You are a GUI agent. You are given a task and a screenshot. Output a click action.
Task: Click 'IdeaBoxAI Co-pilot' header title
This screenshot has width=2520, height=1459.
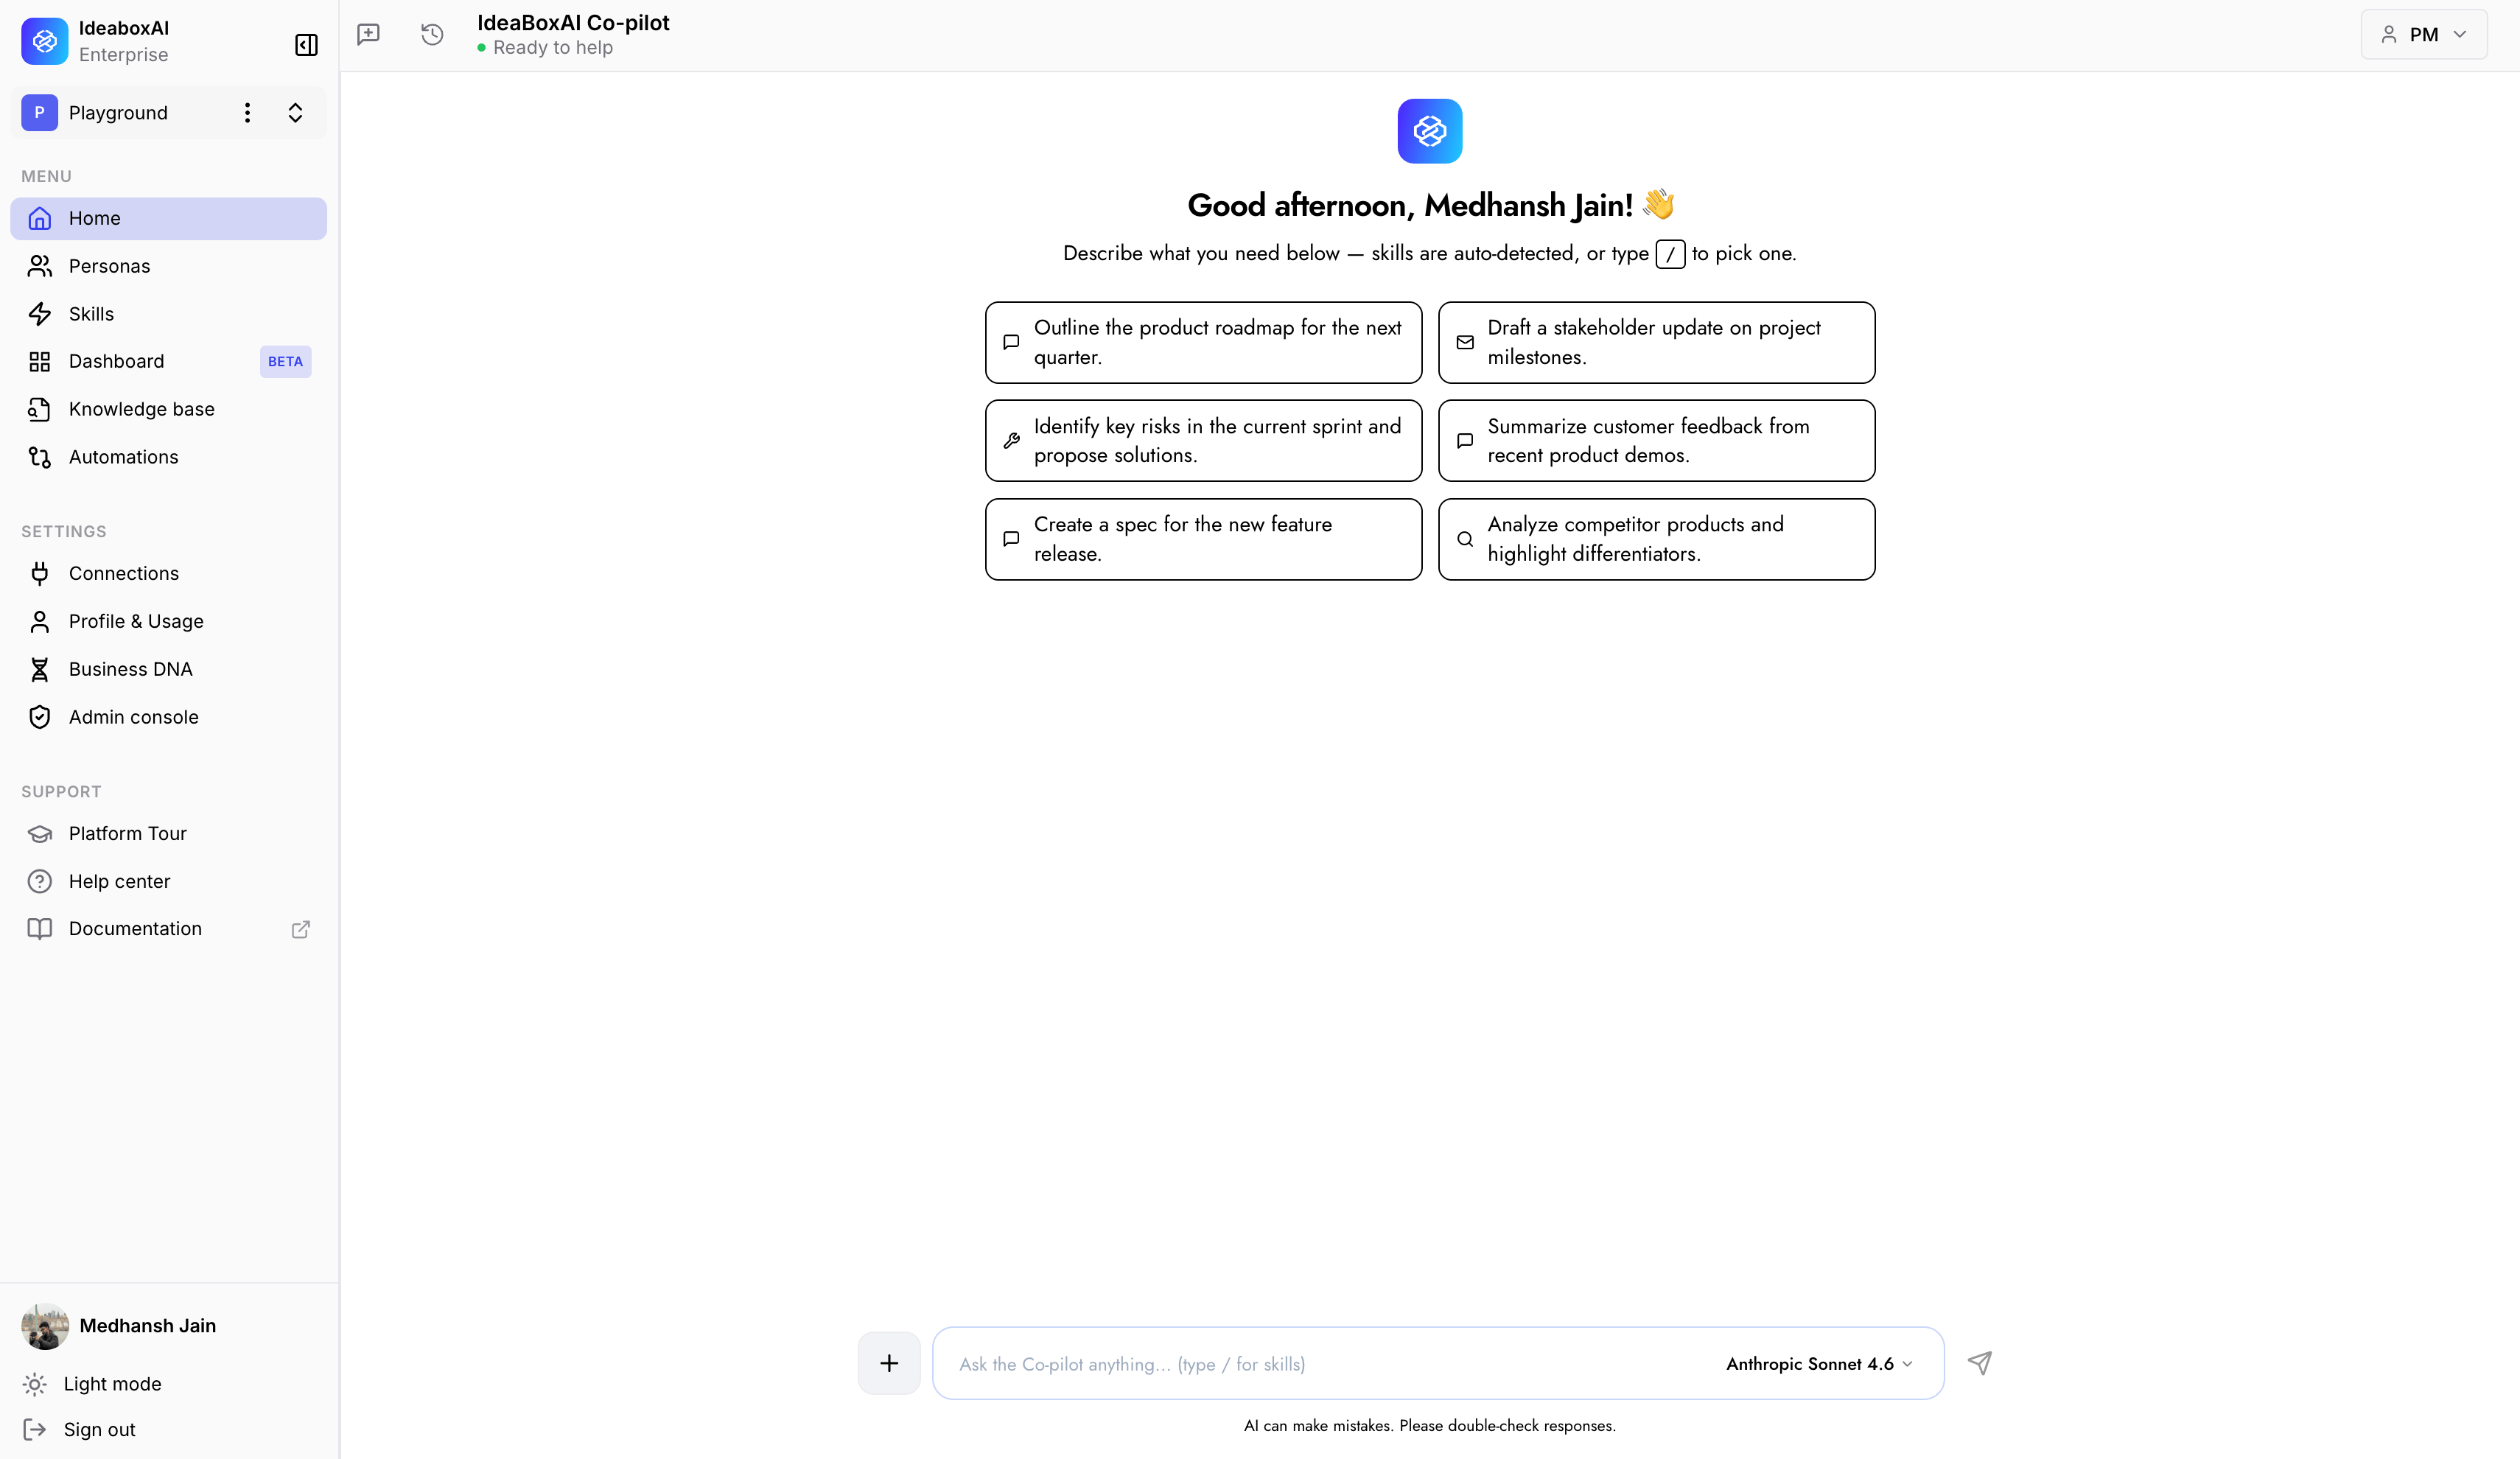[x=573, y=23]
